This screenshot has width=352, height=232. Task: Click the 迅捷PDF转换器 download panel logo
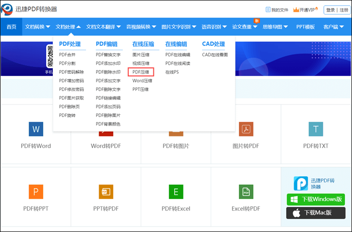pos(301,183)
